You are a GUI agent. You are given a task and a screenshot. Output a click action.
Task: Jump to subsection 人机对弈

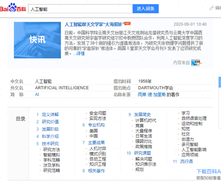[98, 148]
